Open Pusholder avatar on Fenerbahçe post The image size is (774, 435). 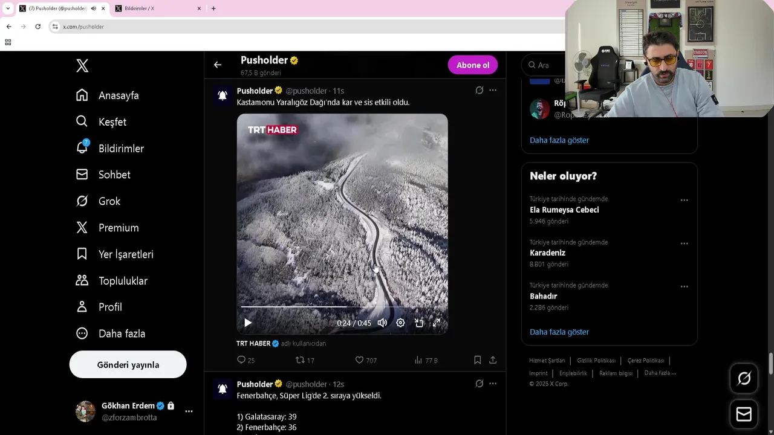pyautogui.click(x=223, y=388)
